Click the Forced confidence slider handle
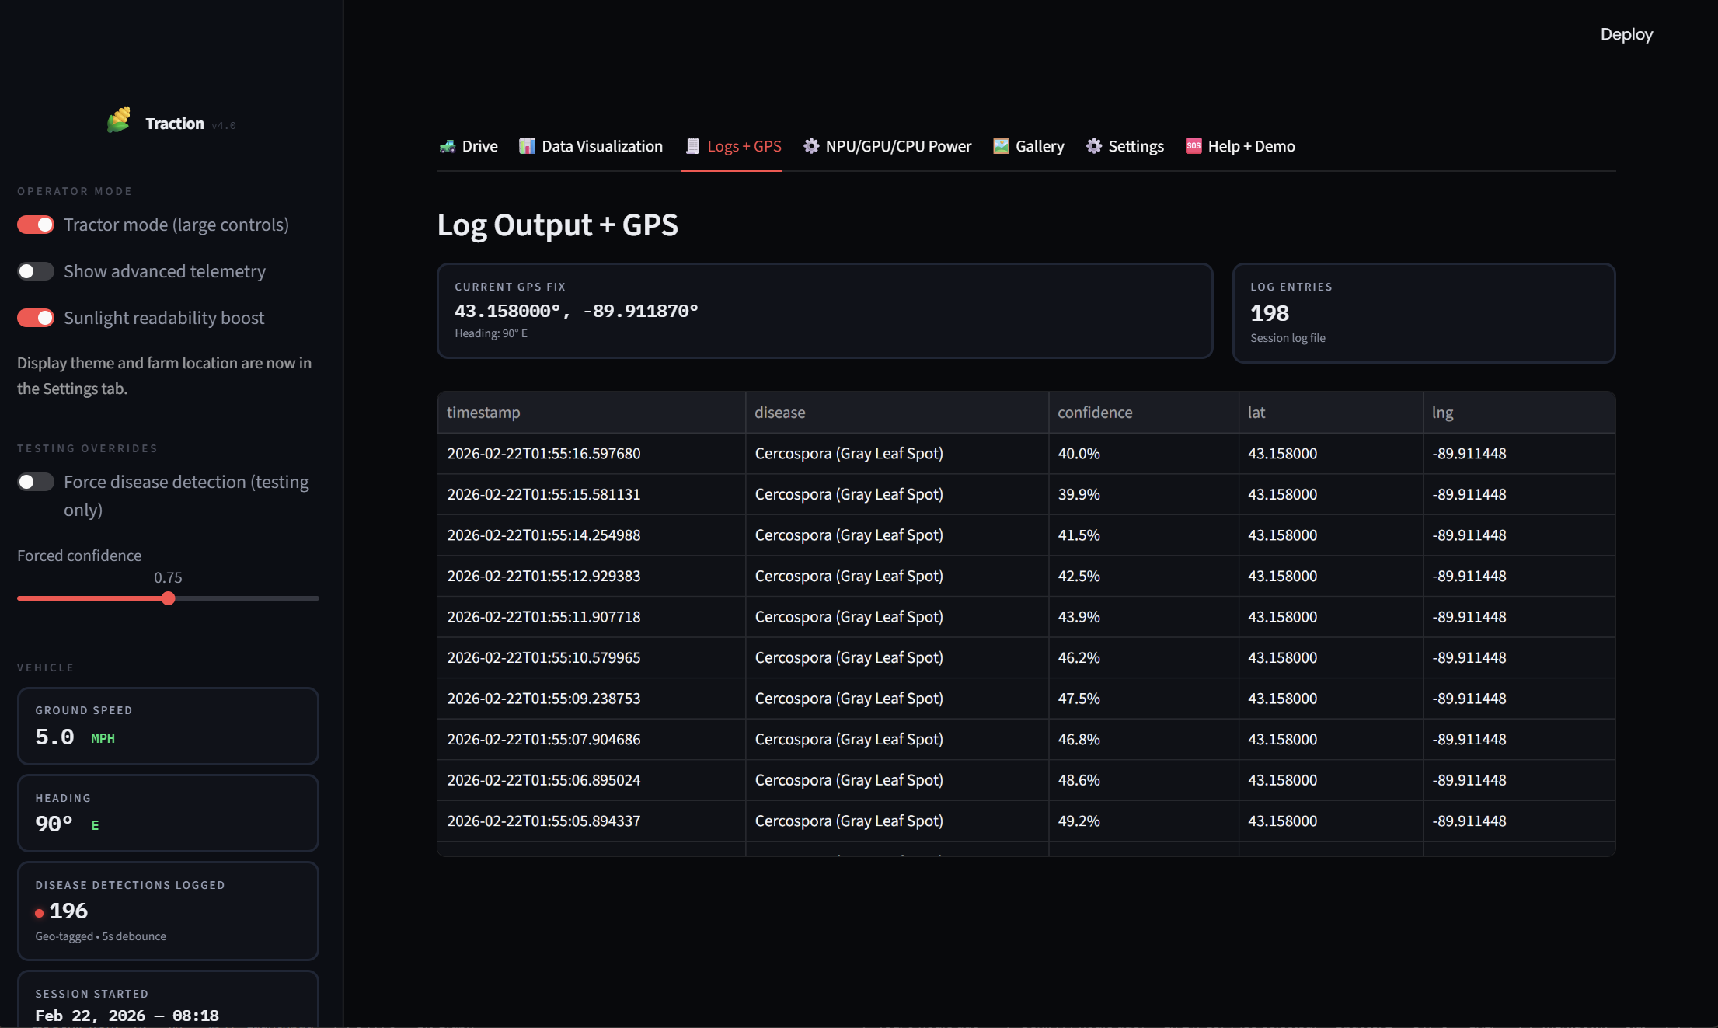This screenshot has width=1718, height=1028. [169, 598]
